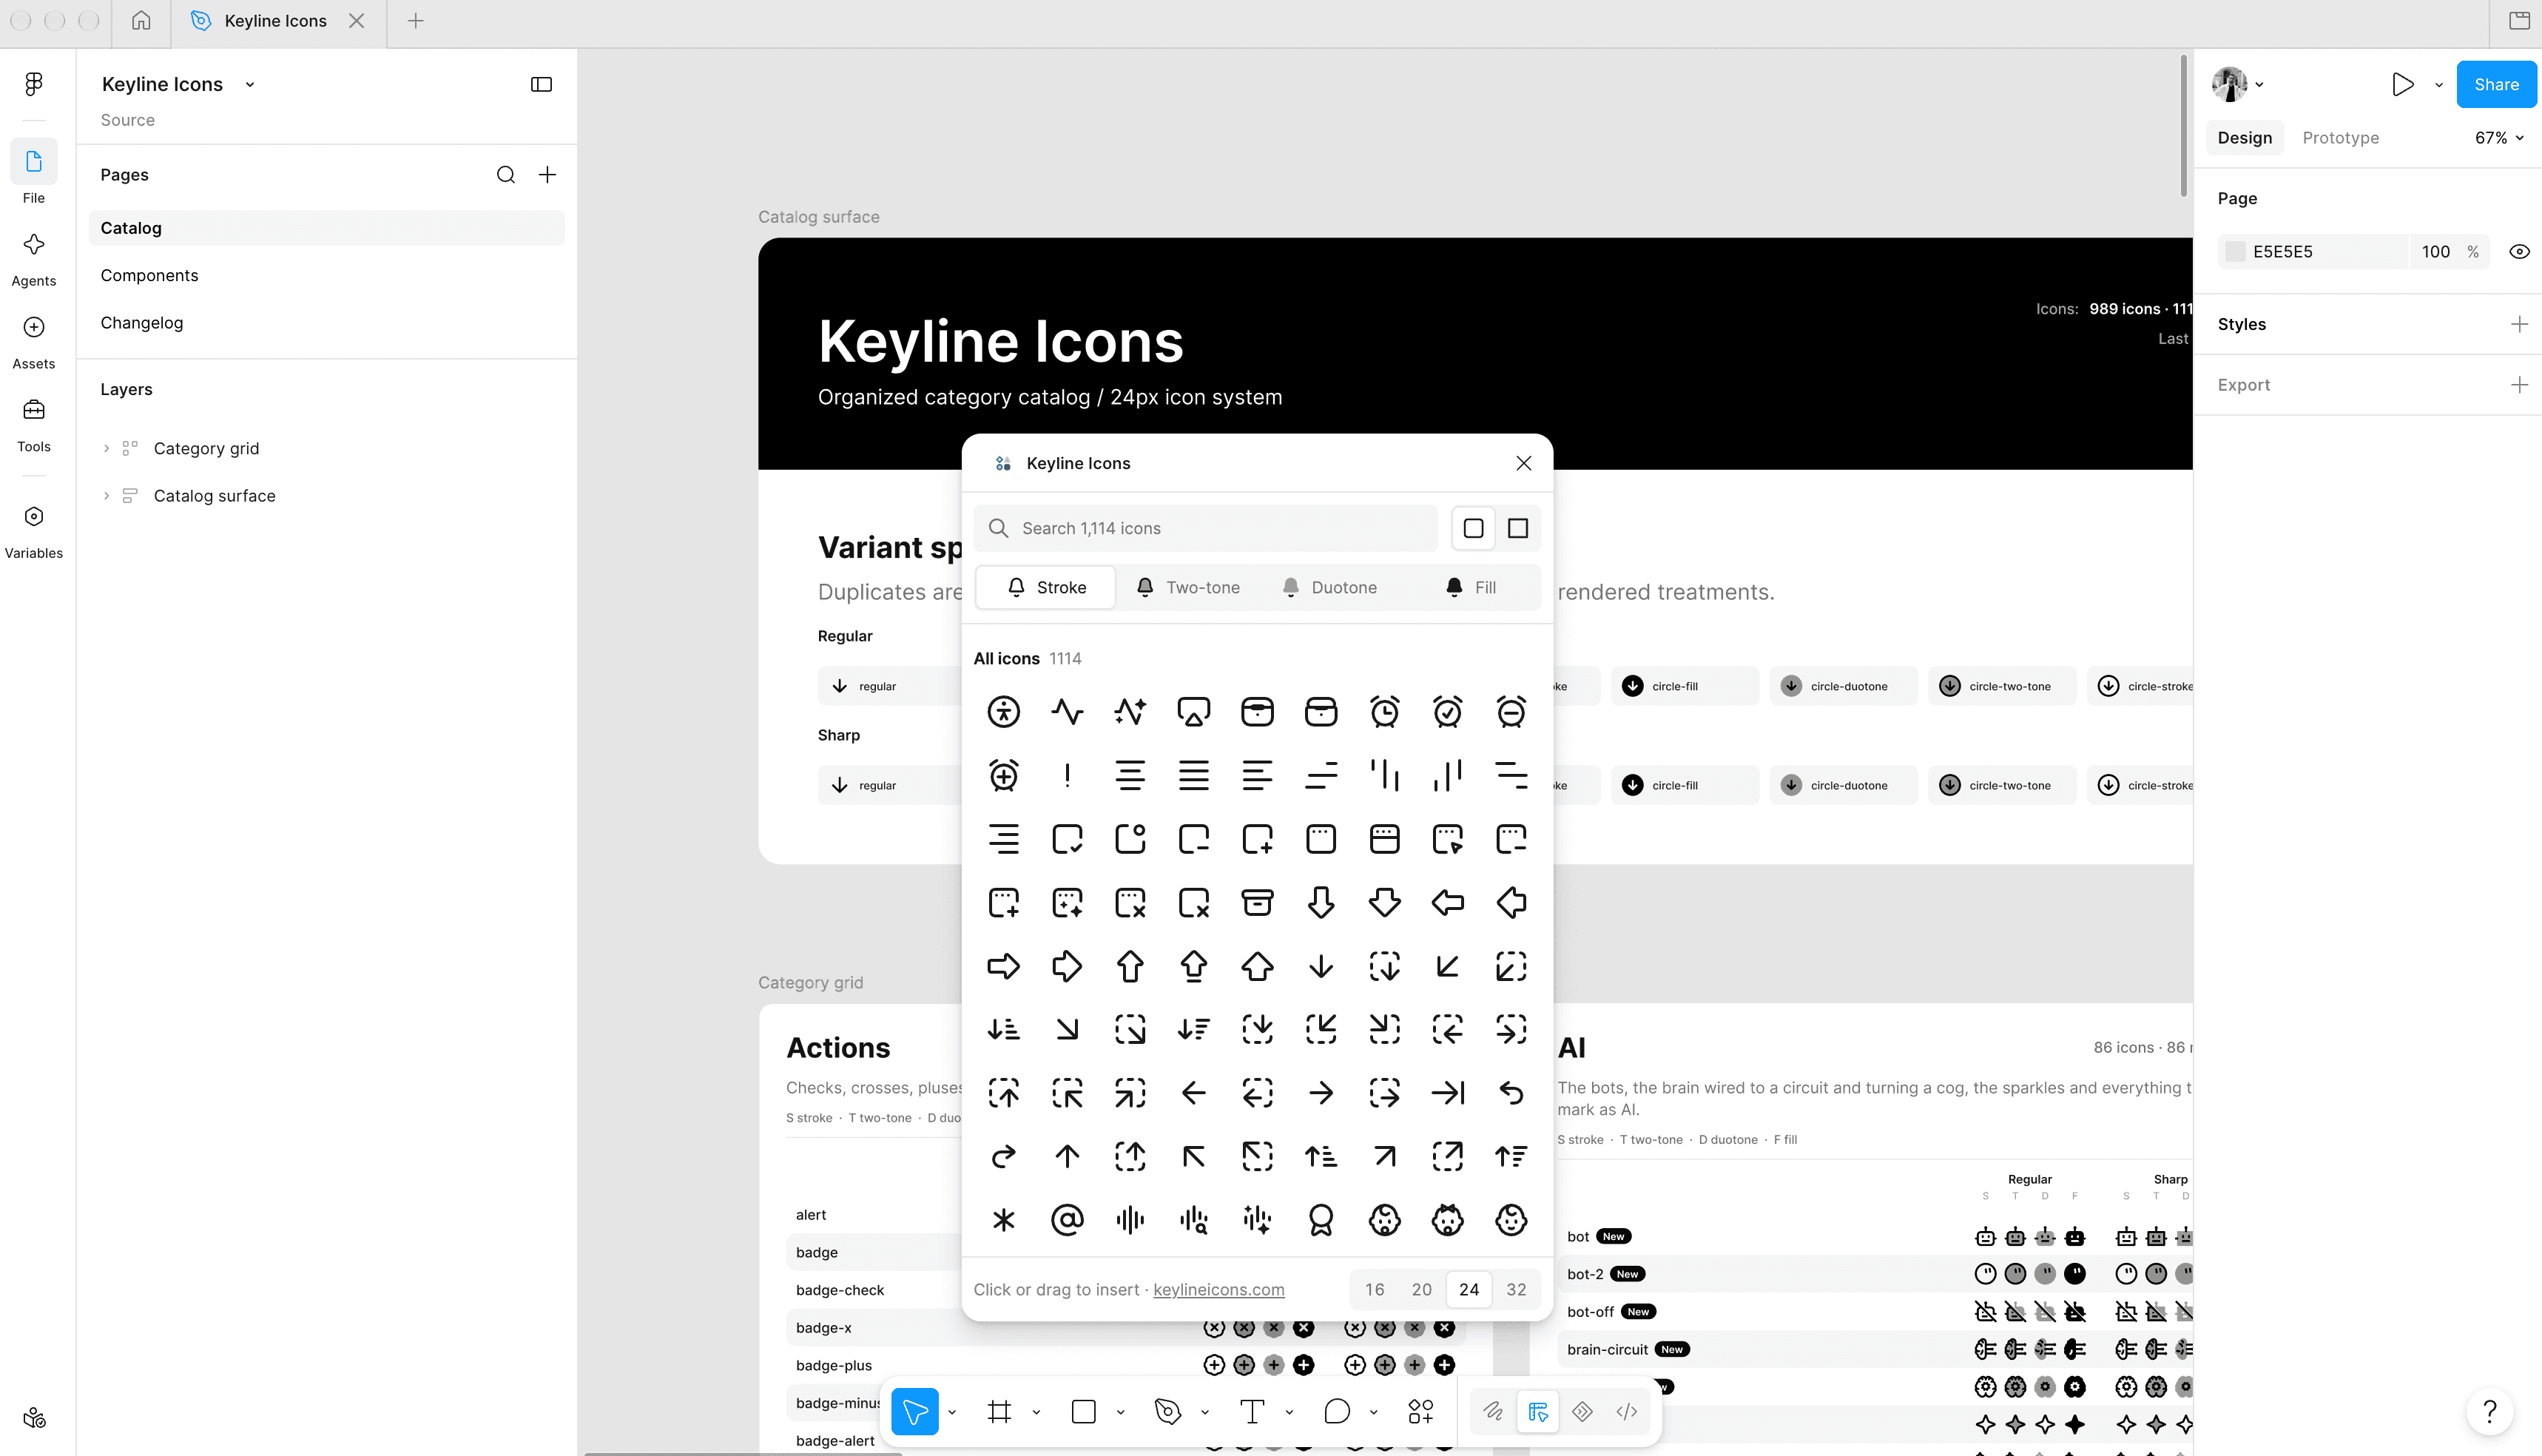Insert the accessibility person icon
The width and height of the screenshot is (2542, 1456).
pyautogui.click(x=1004, y=711)
